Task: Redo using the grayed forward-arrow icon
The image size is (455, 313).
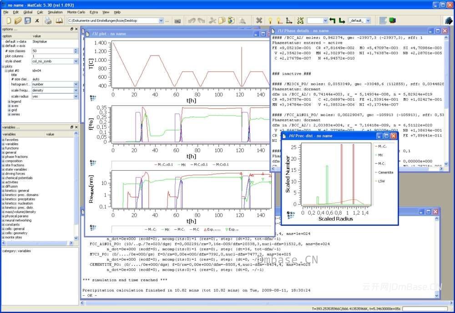Action: (x=202, y=20)
